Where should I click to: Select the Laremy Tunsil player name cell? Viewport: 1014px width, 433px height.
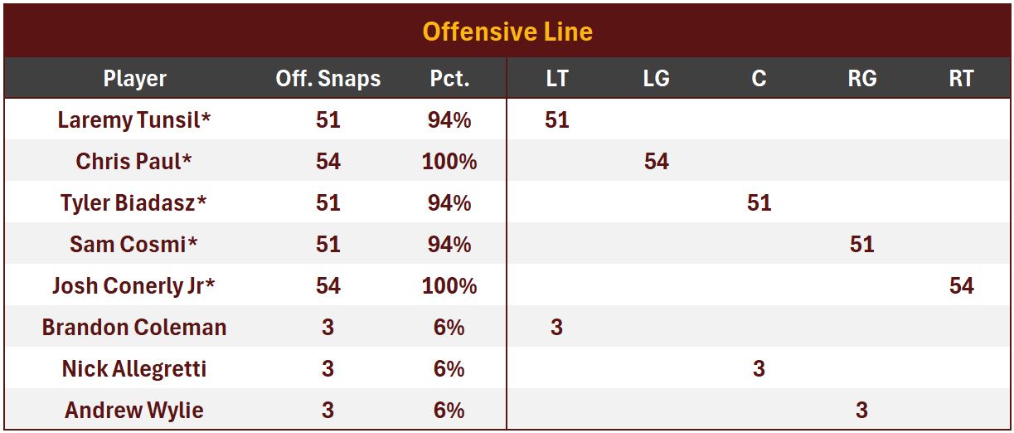coord(134,120)
